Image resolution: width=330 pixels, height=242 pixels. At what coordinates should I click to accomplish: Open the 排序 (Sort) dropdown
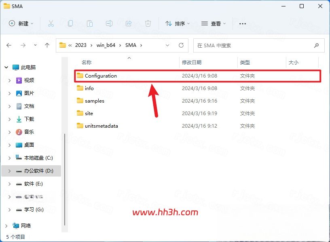178,23
